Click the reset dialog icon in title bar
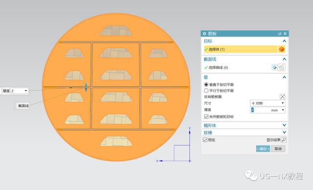313x190 pixels. [x=280, y=34]
